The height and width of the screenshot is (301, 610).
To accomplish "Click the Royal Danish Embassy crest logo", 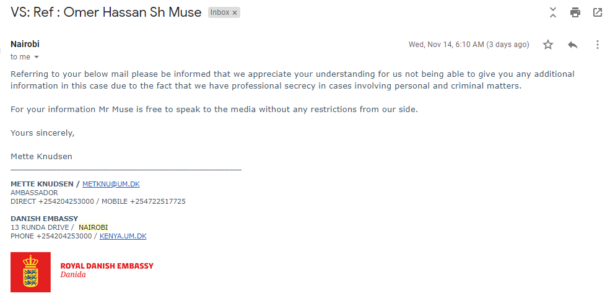I will tap(30, 272).
